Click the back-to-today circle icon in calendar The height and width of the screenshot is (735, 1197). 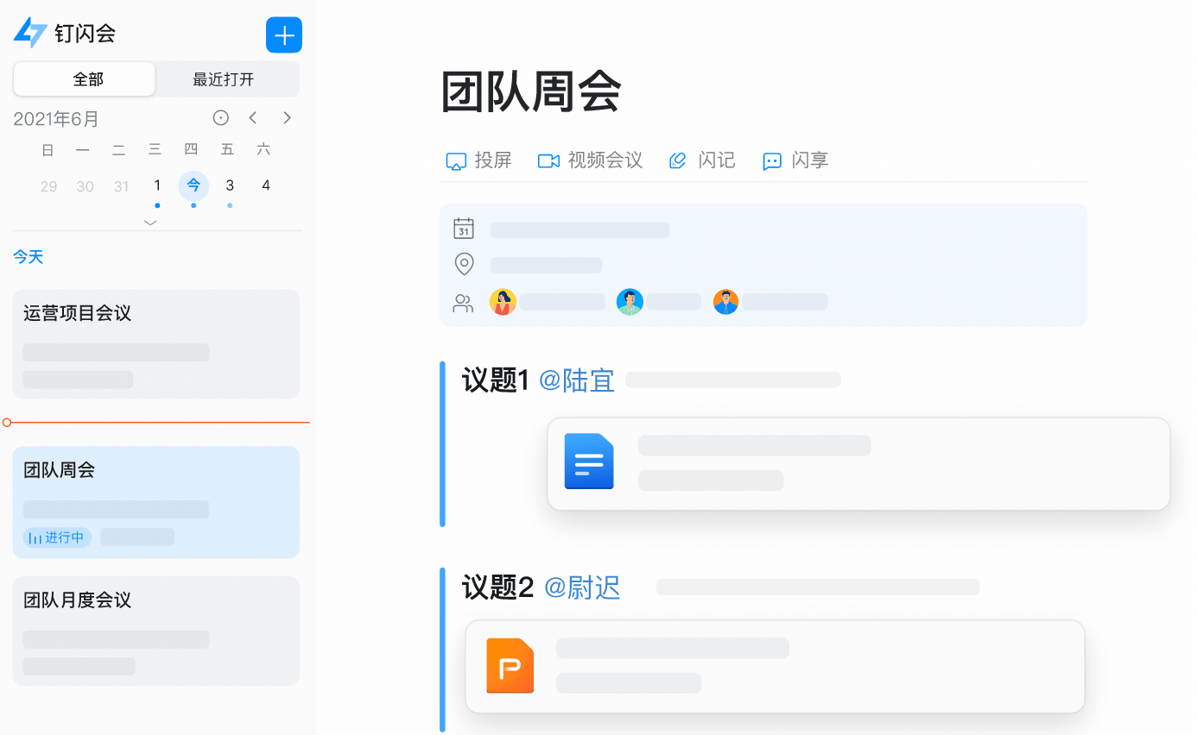(221, 118)
